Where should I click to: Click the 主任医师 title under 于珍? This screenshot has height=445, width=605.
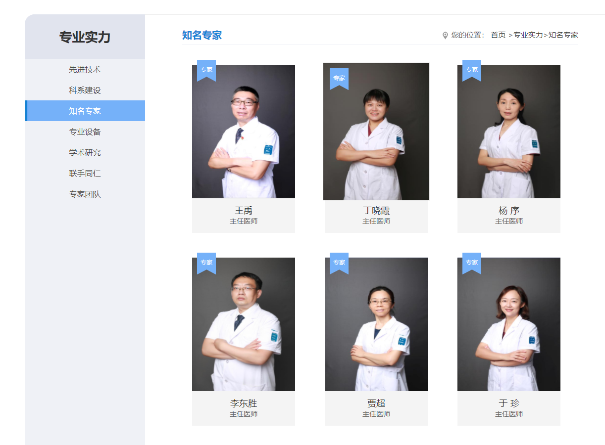509,414
